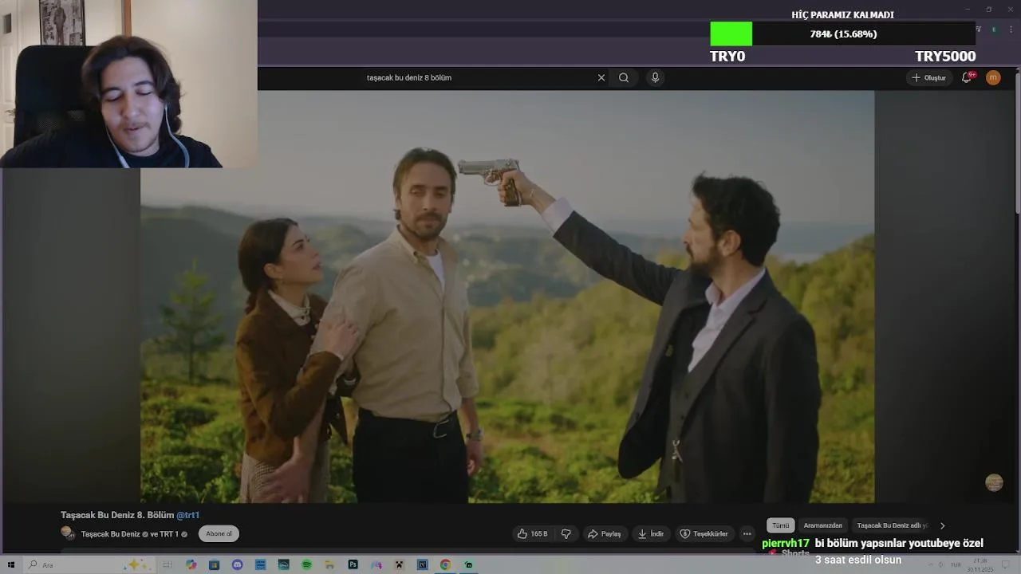1021x574 pixels.
Task: Download the video with İndir
Action: [x=651, y=534]
